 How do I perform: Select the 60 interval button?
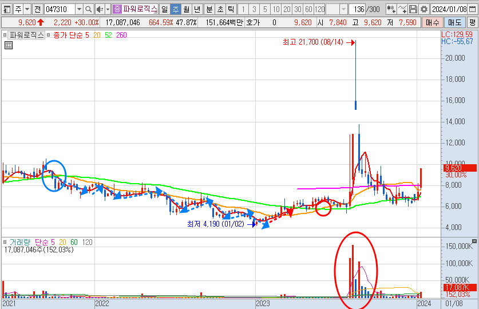[x=308, y=9]
